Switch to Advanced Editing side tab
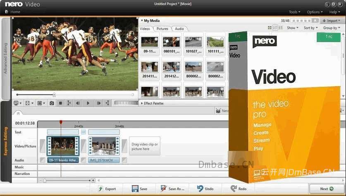 [6, 58]
